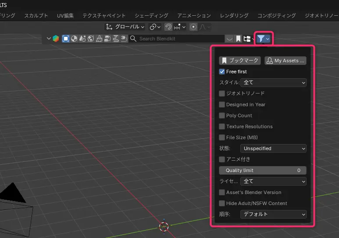Expand the search history dropdown after search field
339x238 pixels.
(x=229, y=39)
